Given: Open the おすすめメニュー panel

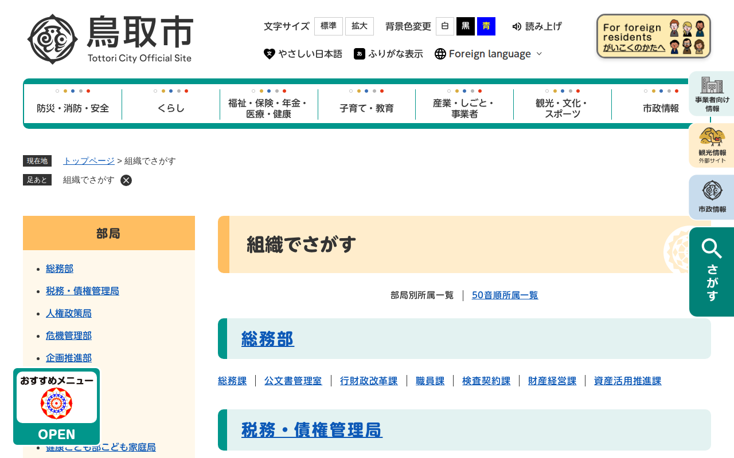Looking at the screenshot, I should pos(57,406).
